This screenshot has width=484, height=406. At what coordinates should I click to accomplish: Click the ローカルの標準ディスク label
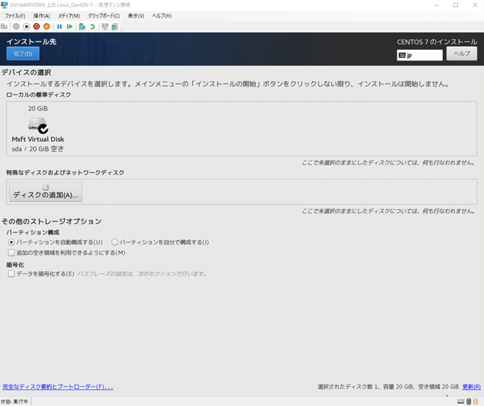tap(38, 95)
